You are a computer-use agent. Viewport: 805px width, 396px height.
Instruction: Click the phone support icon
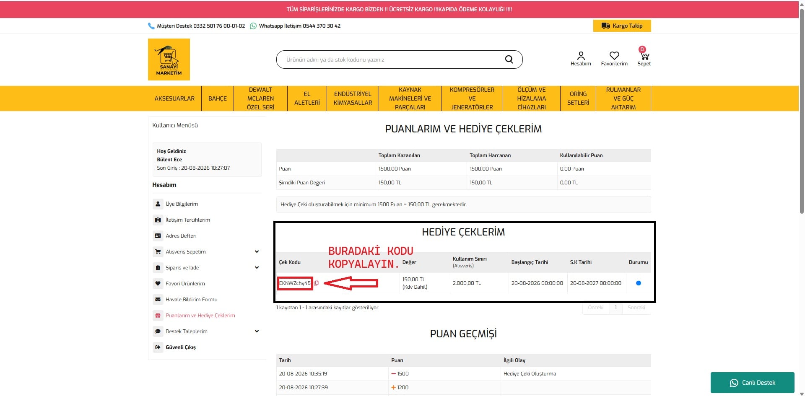[151, 26]
